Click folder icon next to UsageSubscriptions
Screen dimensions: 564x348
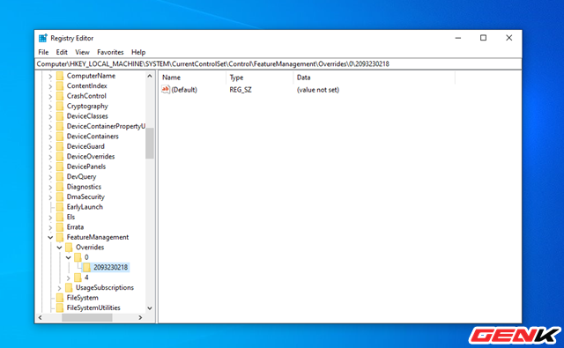[x=69, y=287]
